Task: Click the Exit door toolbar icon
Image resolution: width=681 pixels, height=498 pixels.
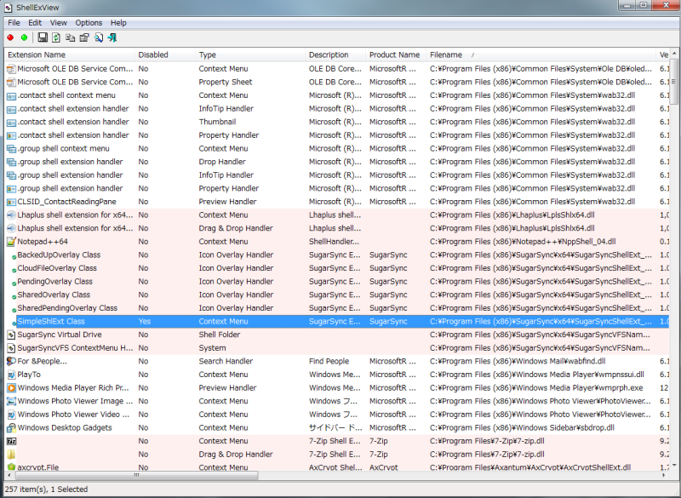Action: (x=112, y=37)
